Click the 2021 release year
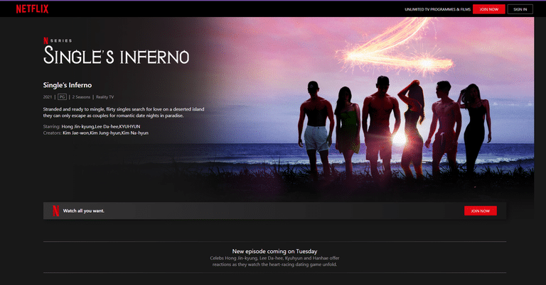Viewport: 546px width, 285px height. click(48, 97)
